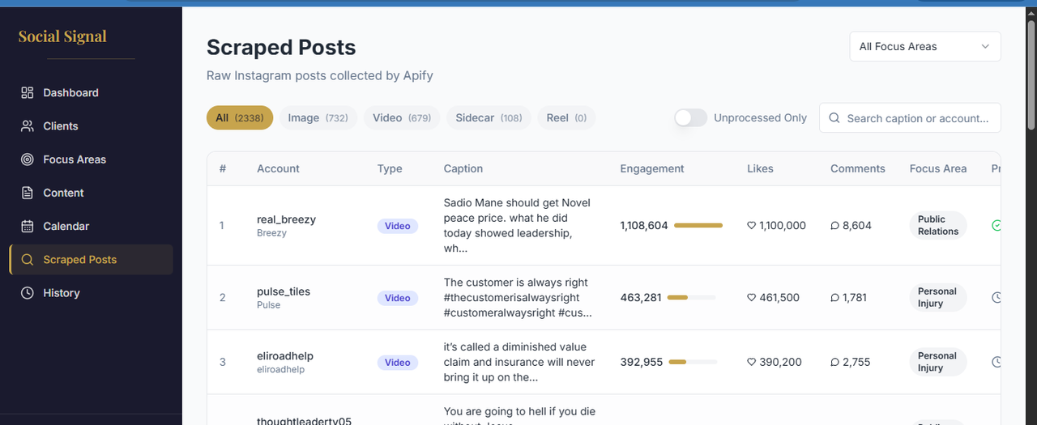This screenshot has width=1037, height=425.
Task: Click Video badge in pulse_tiles row
Action: tap(398, 298)
